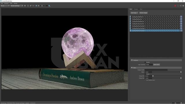
Task: Click the Layer Selection RGBA field
Action: click(149, 65)
